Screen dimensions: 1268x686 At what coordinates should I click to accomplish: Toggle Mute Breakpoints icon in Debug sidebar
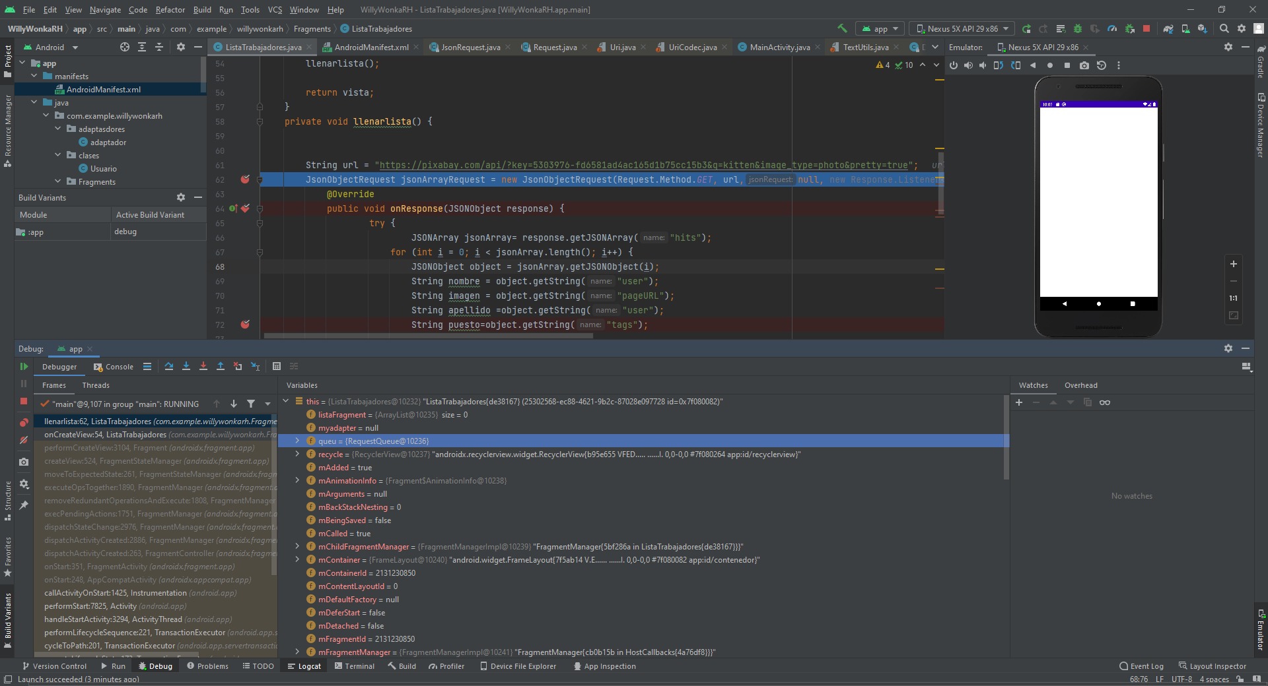click(x=24, y=439)
